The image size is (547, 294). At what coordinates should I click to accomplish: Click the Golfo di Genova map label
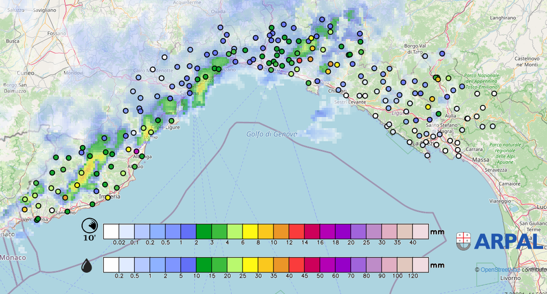pos(271,134)
